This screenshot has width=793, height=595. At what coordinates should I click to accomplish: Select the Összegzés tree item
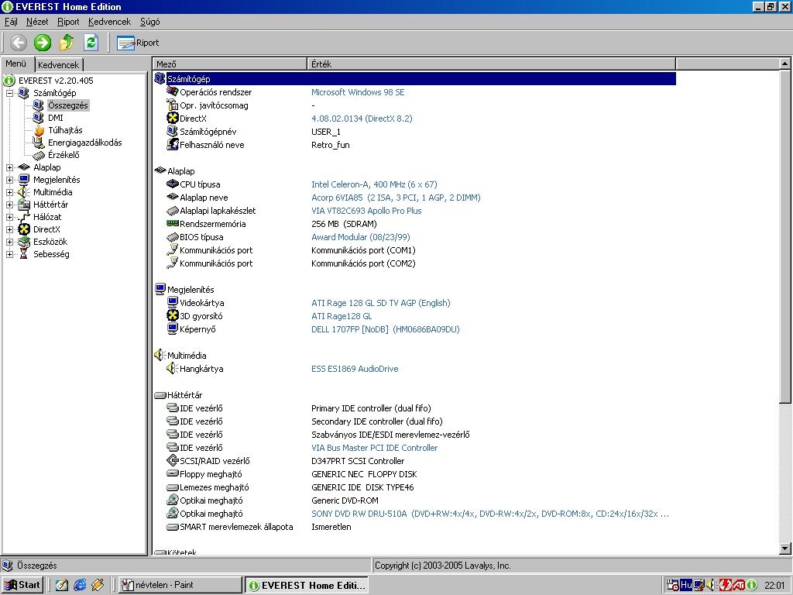68,105
